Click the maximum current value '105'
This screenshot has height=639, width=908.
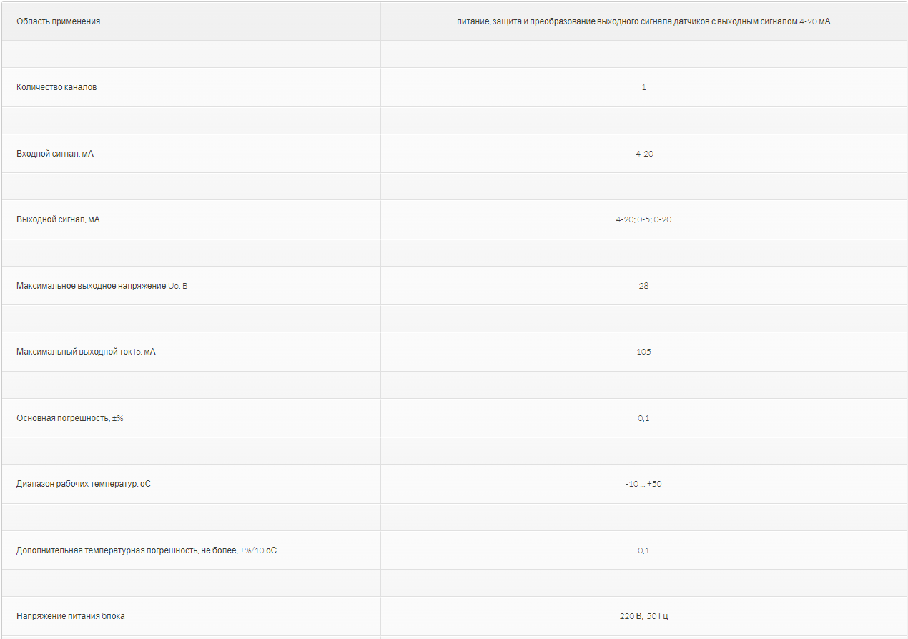(x=643, y=352)
